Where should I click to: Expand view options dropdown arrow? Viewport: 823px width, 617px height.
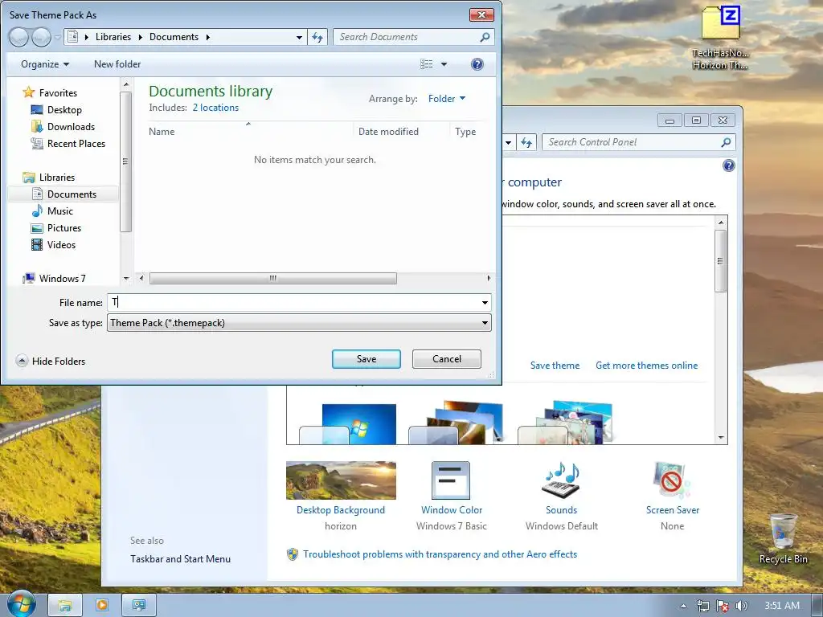click(444, 64)
